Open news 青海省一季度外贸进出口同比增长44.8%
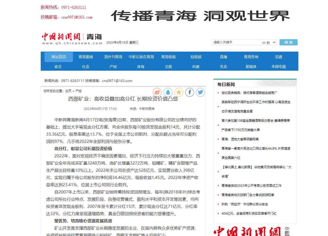The image size is (328, 236). [256, 153]
